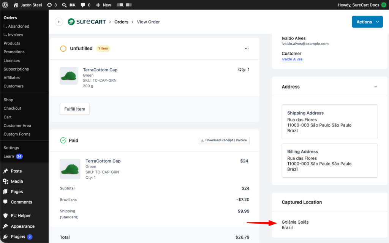
Task: Open the Address card options ellipsis
Action: click(375, 87)
